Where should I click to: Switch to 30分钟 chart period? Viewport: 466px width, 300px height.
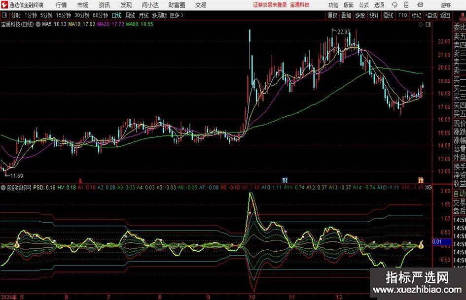point(82,15)
